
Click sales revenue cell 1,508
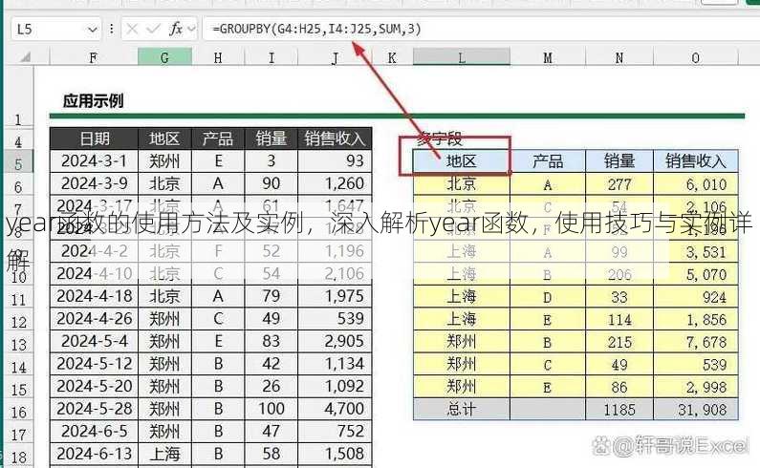click(335, 454)
